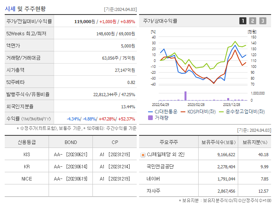This screenshot has width=275, height=206.
Task: Click the NICE rating agency cell
Action: tap(27, 179)
